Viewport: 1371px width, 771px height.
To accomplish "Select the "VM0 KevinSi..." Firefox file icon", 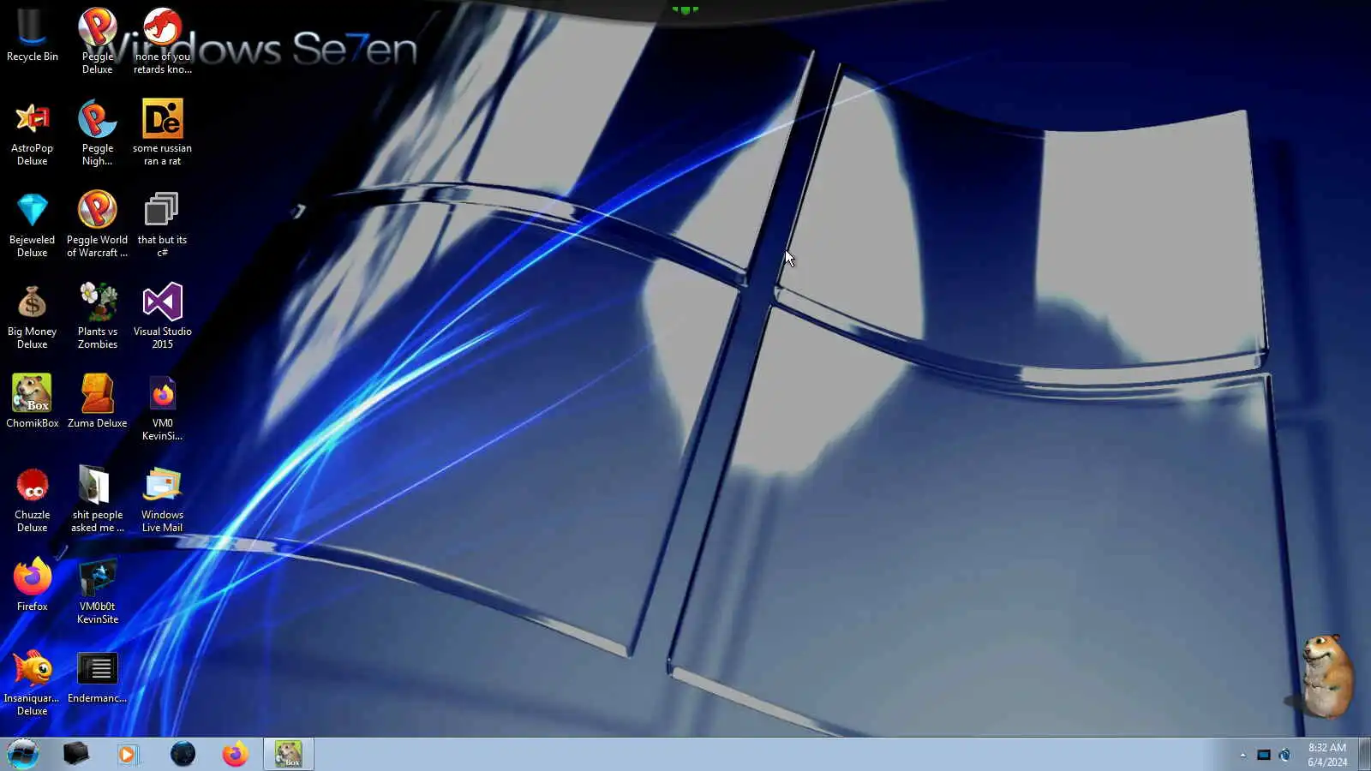I will coord(162,408).
